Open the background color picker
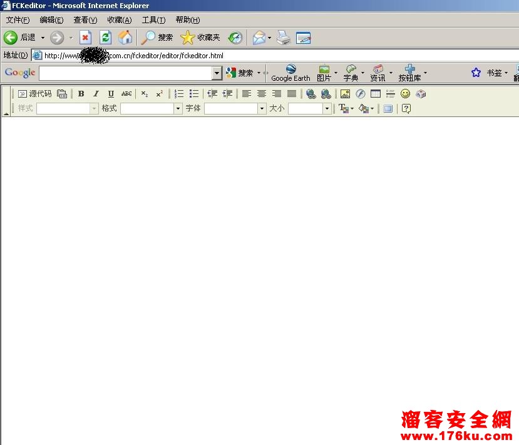Viewport: 519px width, 445px height. click(x=366, y=108)
